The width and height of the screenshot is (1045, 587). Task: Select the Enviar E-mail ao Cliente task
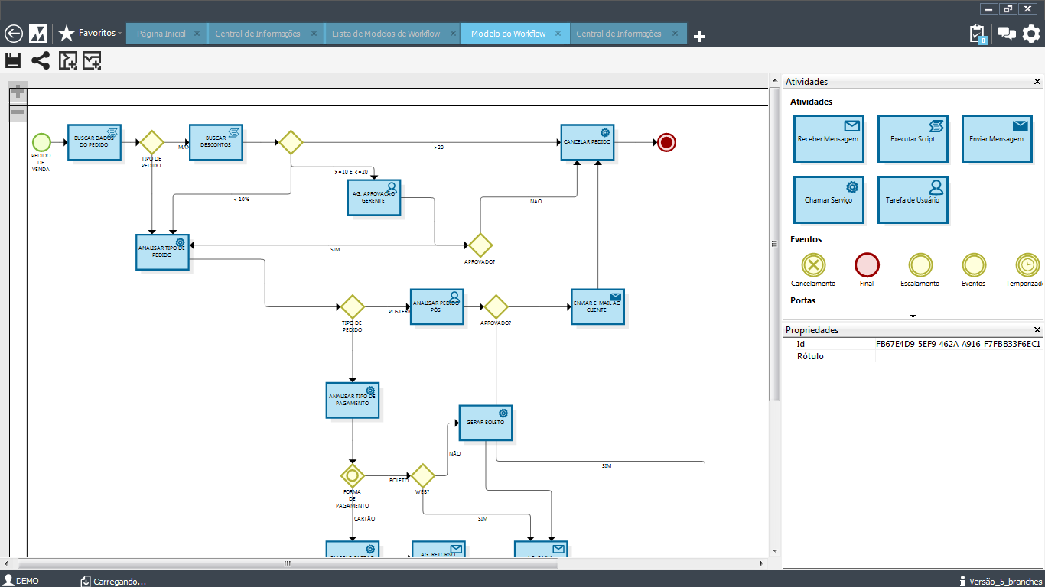click(x=597, y=306)
